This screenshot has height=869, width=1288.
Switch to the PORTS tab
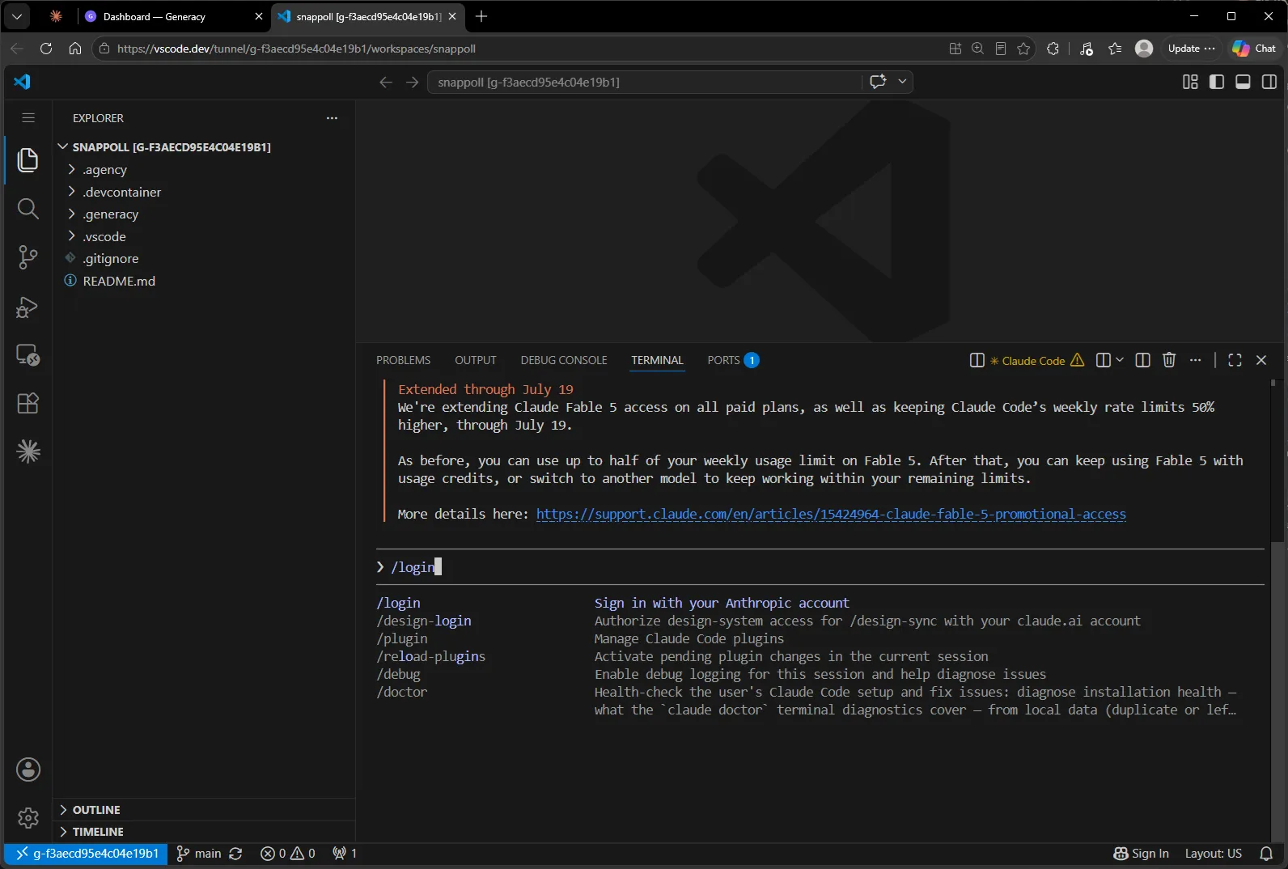pos(733,360)
